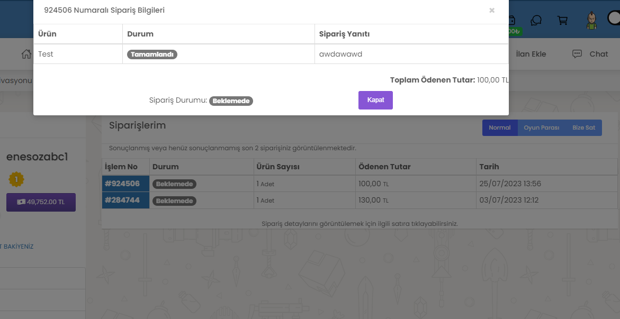The width and height of the screenshot is (620, 319).
Task: Click the mohawk user avatar icon
Action: (x=591, y=20)
